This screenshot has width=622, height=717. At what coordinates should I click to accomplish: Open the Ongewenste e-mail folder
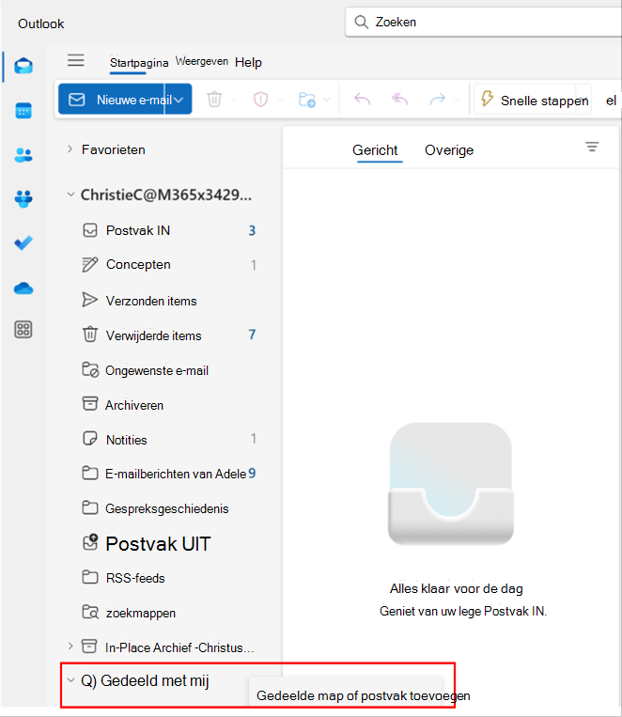click(x=169, y=370)
